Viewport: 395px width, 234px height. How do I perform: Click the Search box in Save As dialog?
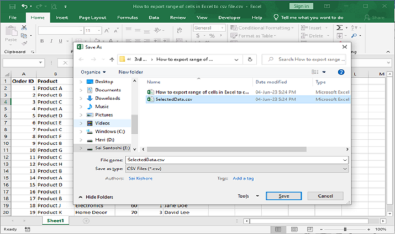click(x=303, y=59)
